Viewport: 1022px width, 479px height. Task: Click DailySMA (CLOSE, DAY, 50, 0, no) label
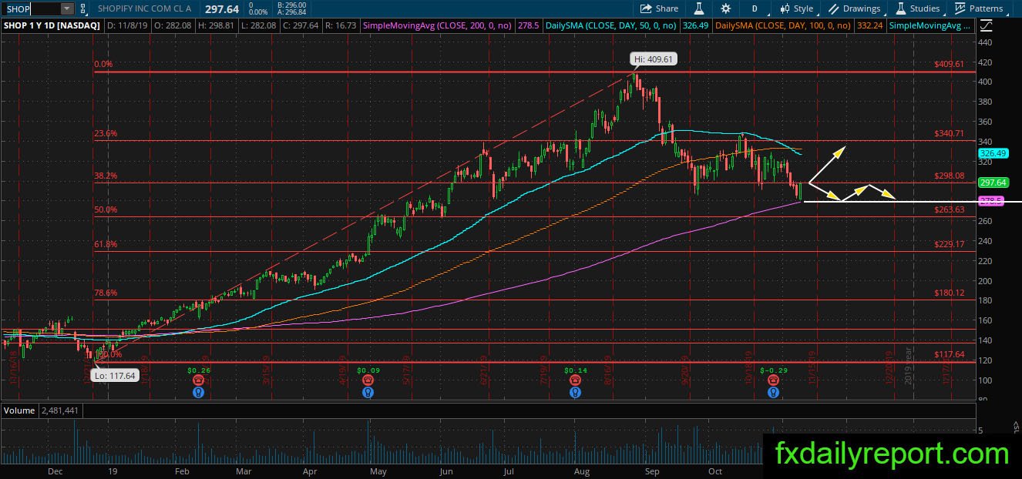click(x=610, y=25)
